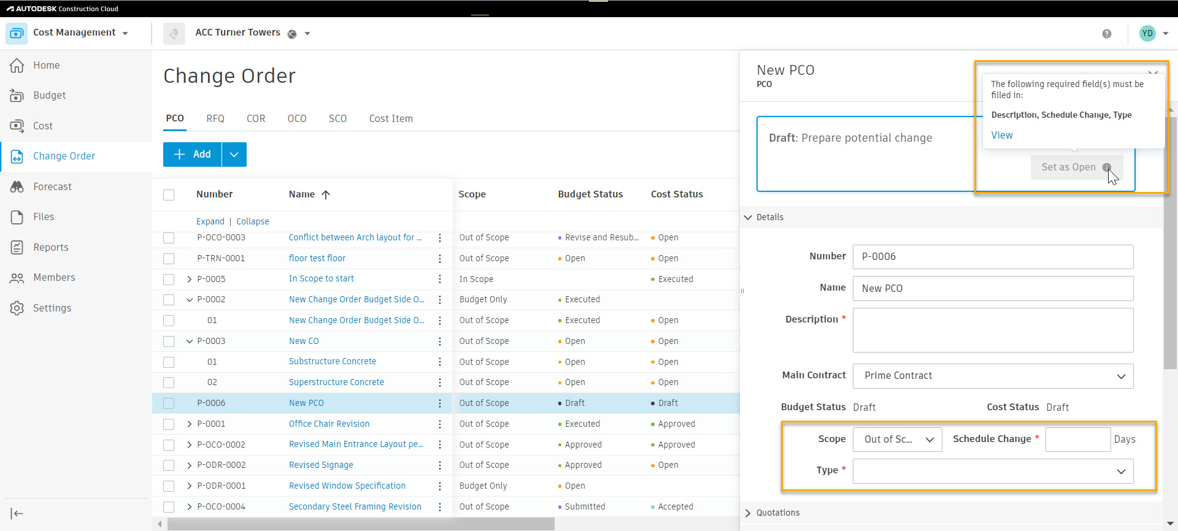Open Secondary Steel Framing Revision link
The image size is (1178, 531).
pos(355,506)
